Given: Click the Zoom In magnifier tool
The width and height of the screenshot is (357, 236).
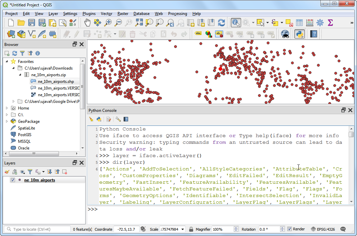Looking at the screenshot, I should [x=108, y=23].
